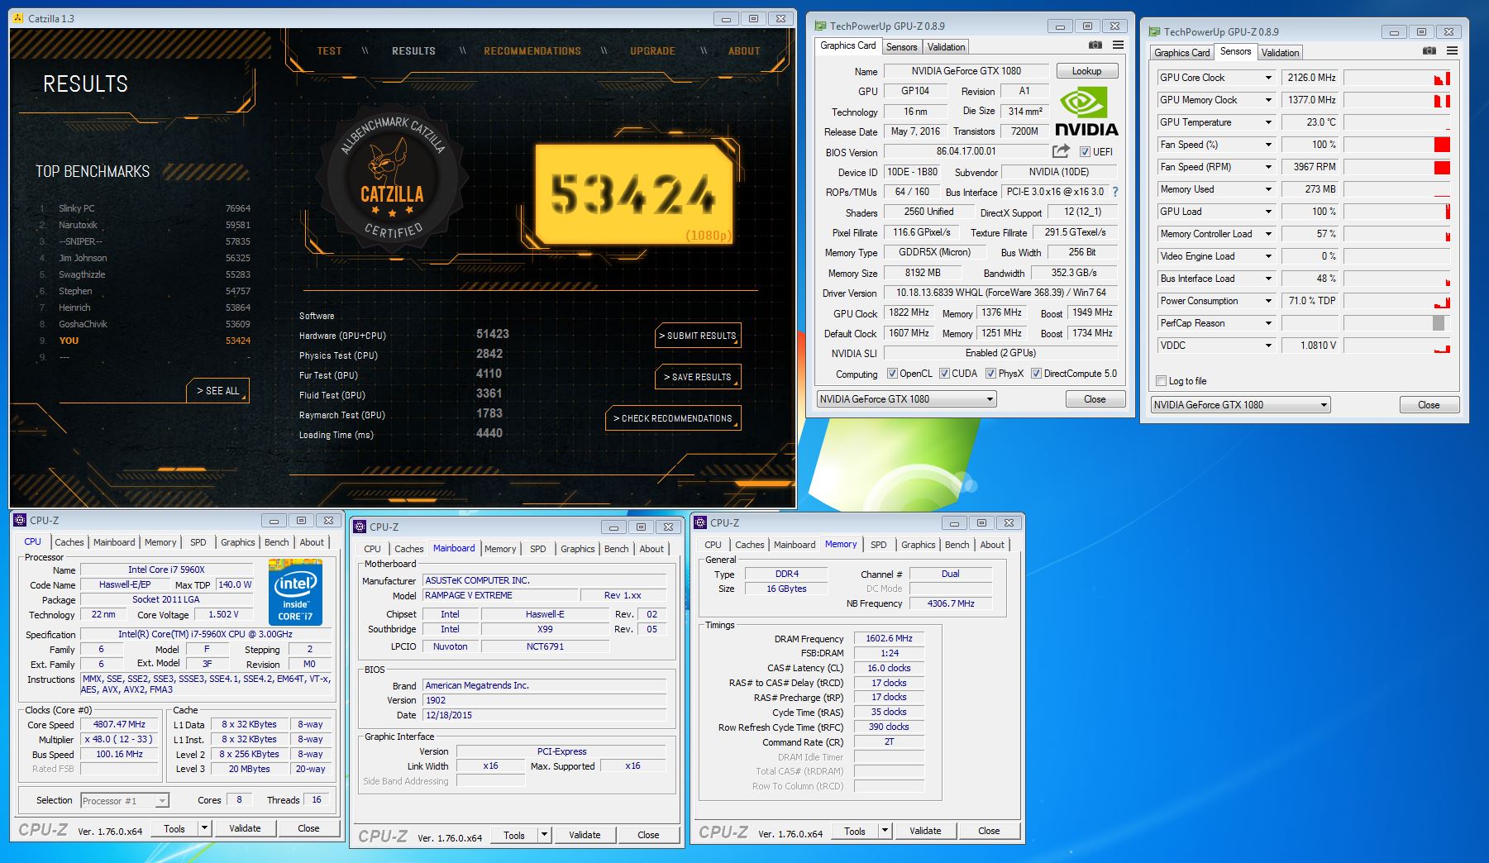Click Lookup button in GPU-Z

click(x=1086, y=71)
